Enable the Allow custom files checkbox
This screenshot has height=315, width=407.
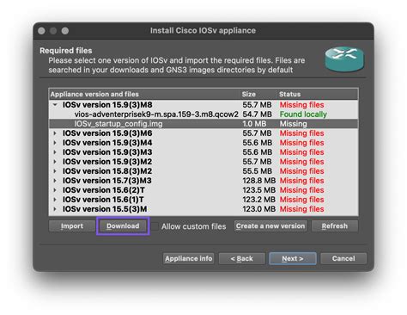coord(155,226)
